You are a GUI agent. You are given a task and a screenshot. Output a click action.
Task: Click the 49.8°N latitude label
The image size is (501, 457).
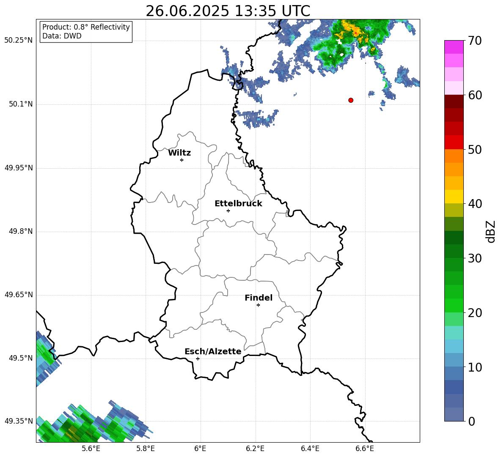click(21, 231)
